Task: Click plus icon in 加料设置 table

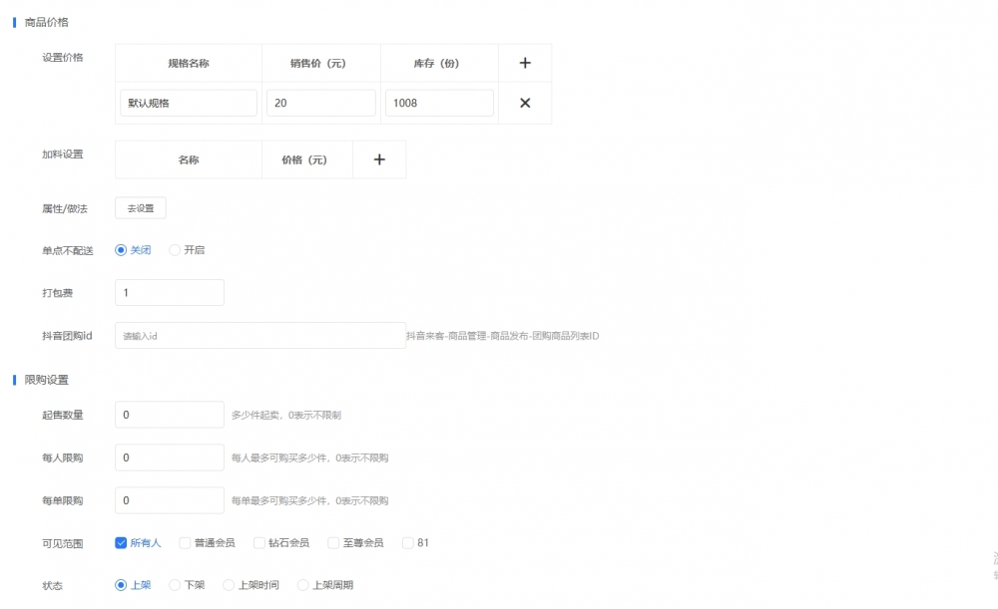Action: click(379, 159)
